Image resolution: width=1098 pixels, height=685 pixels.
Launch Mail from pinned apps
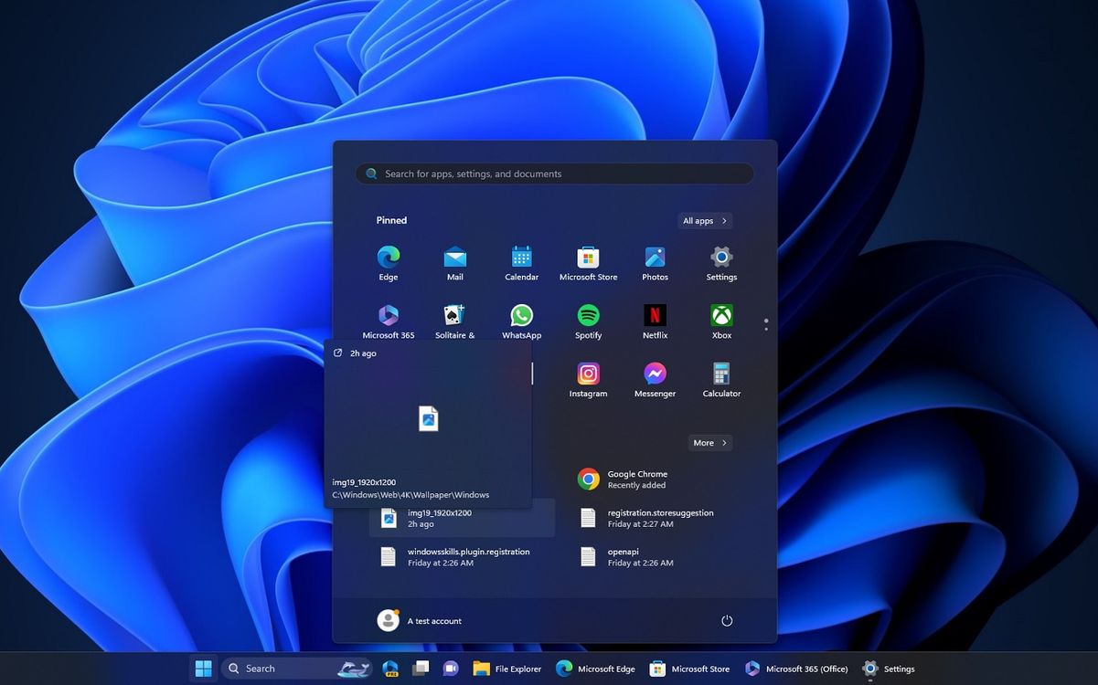[x=454, y=258]
